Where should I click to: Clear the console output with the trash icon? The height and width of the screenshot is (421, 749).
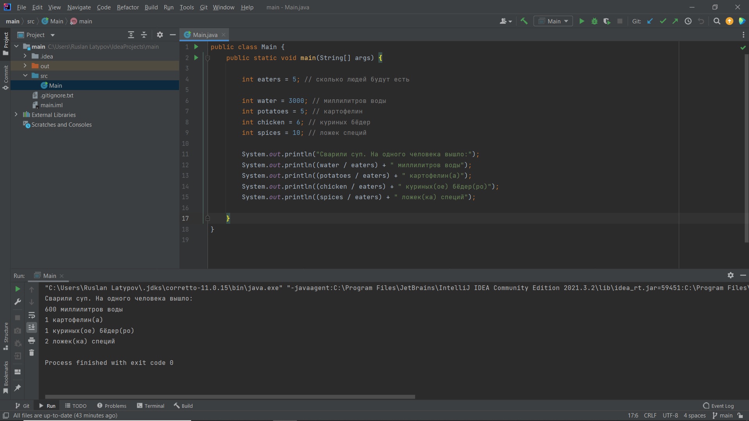tap(32, 353)
